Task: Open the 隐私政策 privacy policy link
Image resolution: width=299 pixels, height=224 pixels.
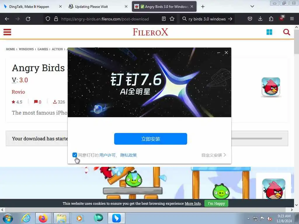Action: pyautogui.click(x=128, y=155)
